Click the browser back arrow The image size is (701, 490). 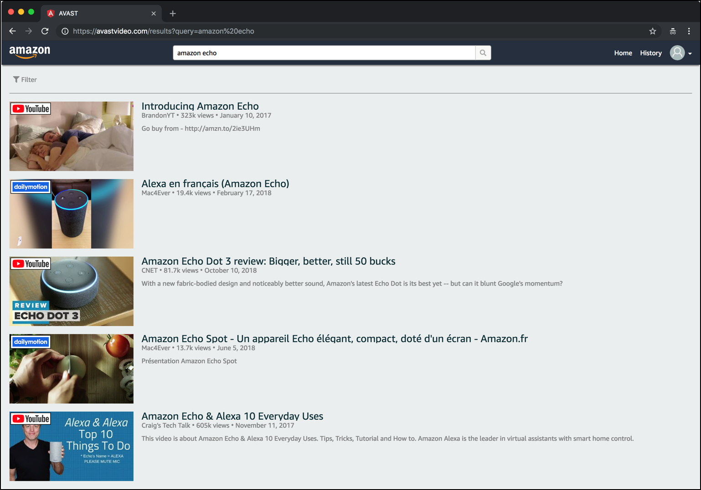point(12,31)
